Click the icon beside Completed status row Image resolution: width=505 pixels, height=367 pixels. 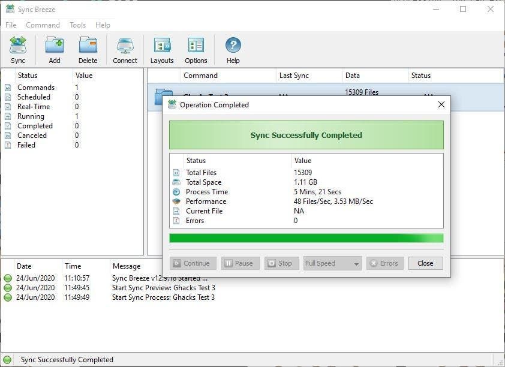[8, 126]
